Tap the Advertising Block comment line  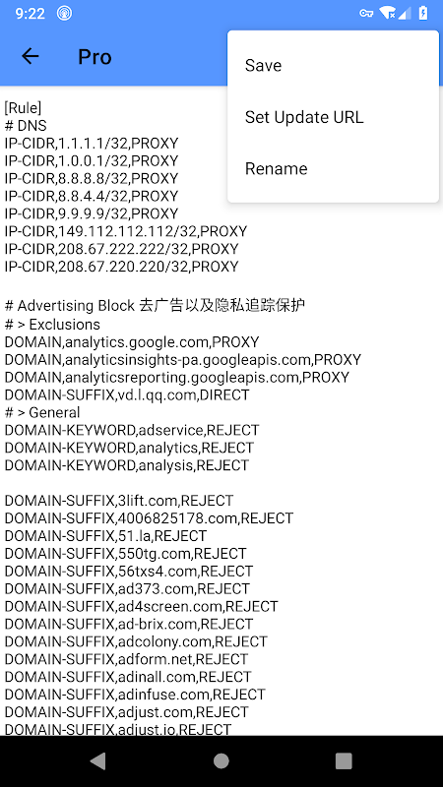[155, 305]
